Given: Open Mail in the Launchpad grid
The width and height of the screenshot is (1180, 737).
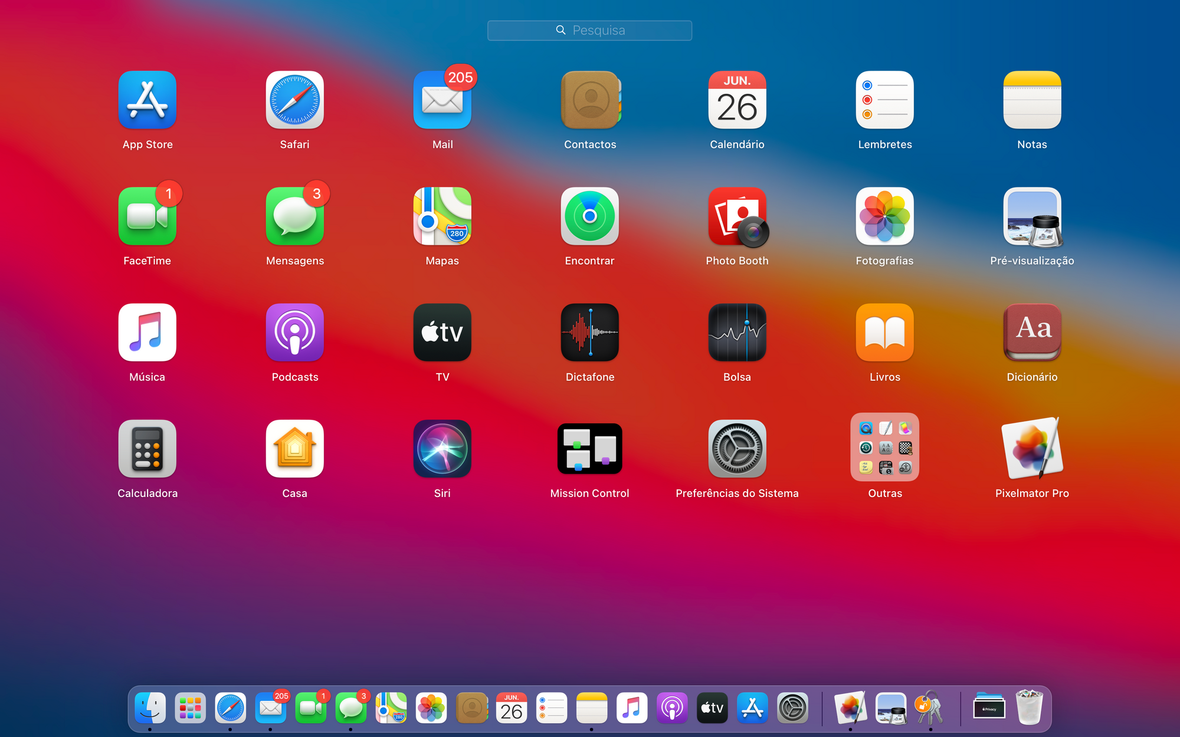Looking at the screenshot, I should (x=442, y=100).
